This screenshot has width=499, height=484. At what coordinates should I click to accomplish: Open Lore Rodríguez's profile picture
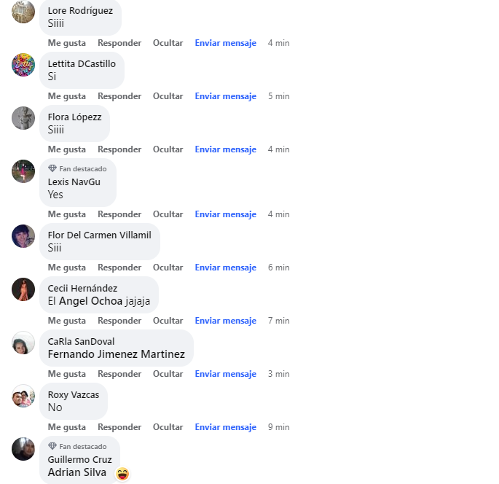pyautogui.click(x=23, y=12)
